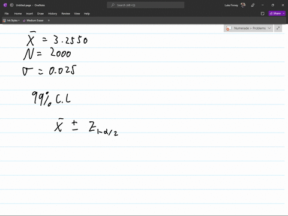288x216 pixels.
Task: Click the back arrow icon beside page title
Action: pyautogui.click(x=11, y=5)
